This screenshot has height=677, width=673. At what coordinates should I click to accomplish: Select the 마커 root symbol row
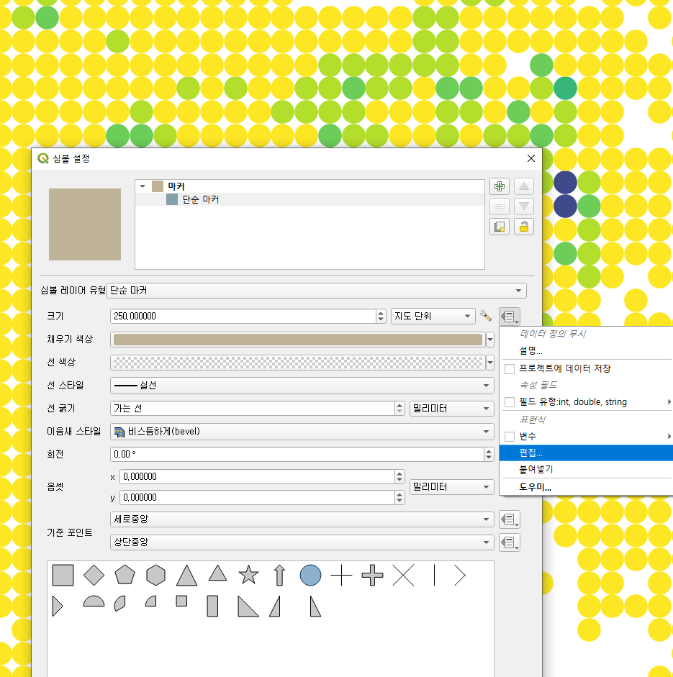(310, 186)
